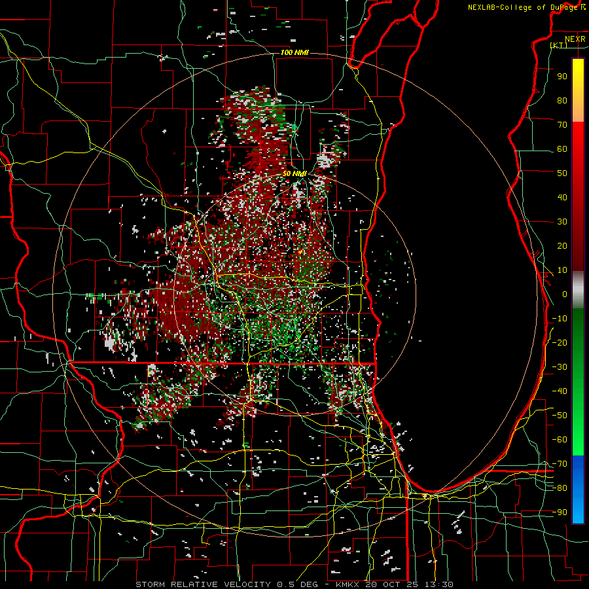The width and height of the screenshot is (589, 589).
Task: Click the 50 knot label on the scale
Action: (562, 173)
